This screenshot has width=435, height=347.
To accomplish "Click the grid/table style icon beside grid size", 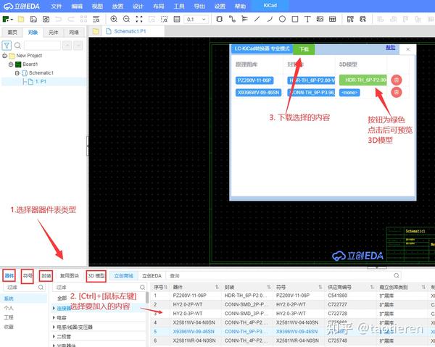I will point(177,19).
